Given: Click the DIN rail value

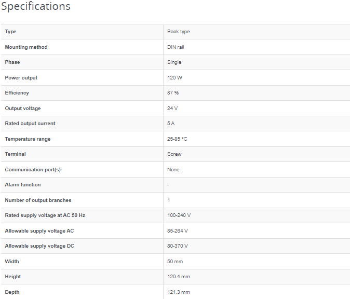Looking at the screenshot, I should (x=176, y=47).
